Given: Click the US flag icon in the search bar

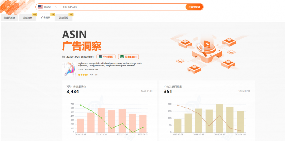Looking at the screenshot, I should click(40, 7).
